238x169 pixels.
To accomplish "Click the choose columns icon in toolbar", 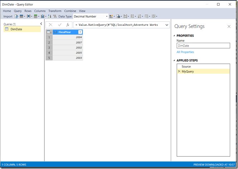I will click(28, 16).
